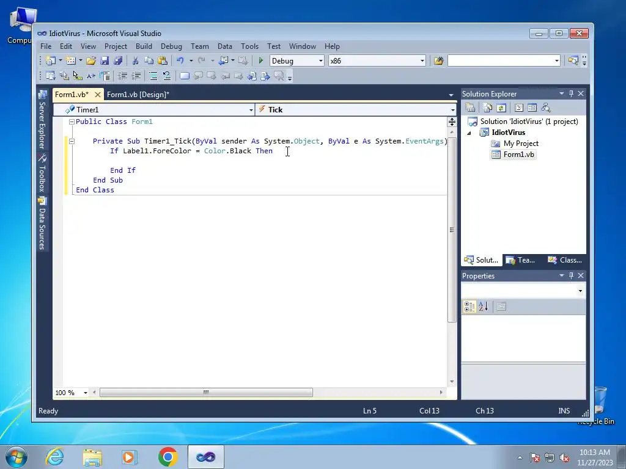This screenshot has width=626, height=469.
Task: Click the editor horizontal scrollbar thumb
Action: [206, 393]
